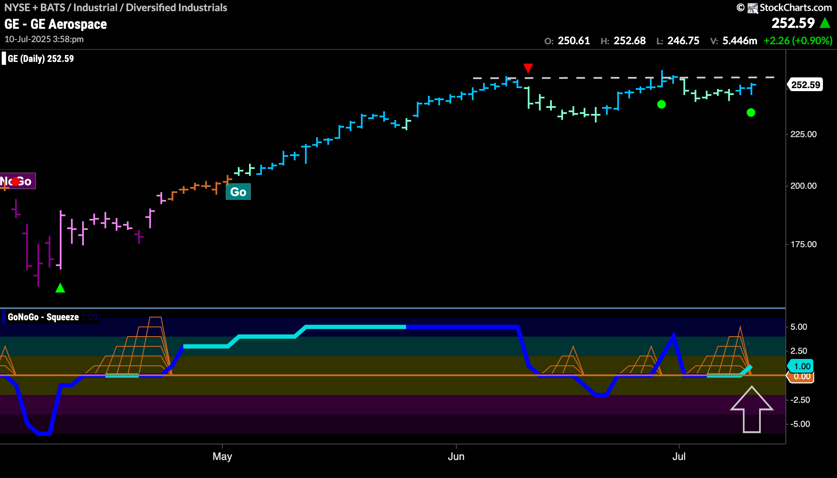Click the Jun label on the time axis

pyautogui.click(x=456, y=456)
